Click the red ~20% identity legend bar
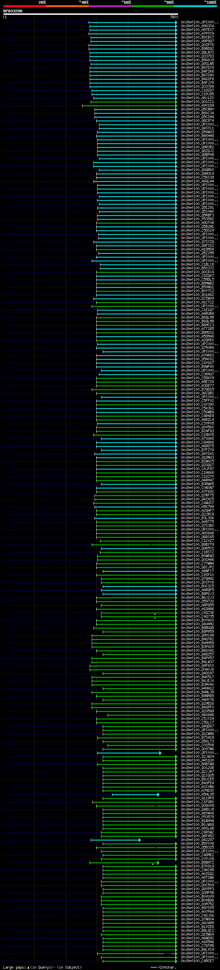 click(24, 6)
